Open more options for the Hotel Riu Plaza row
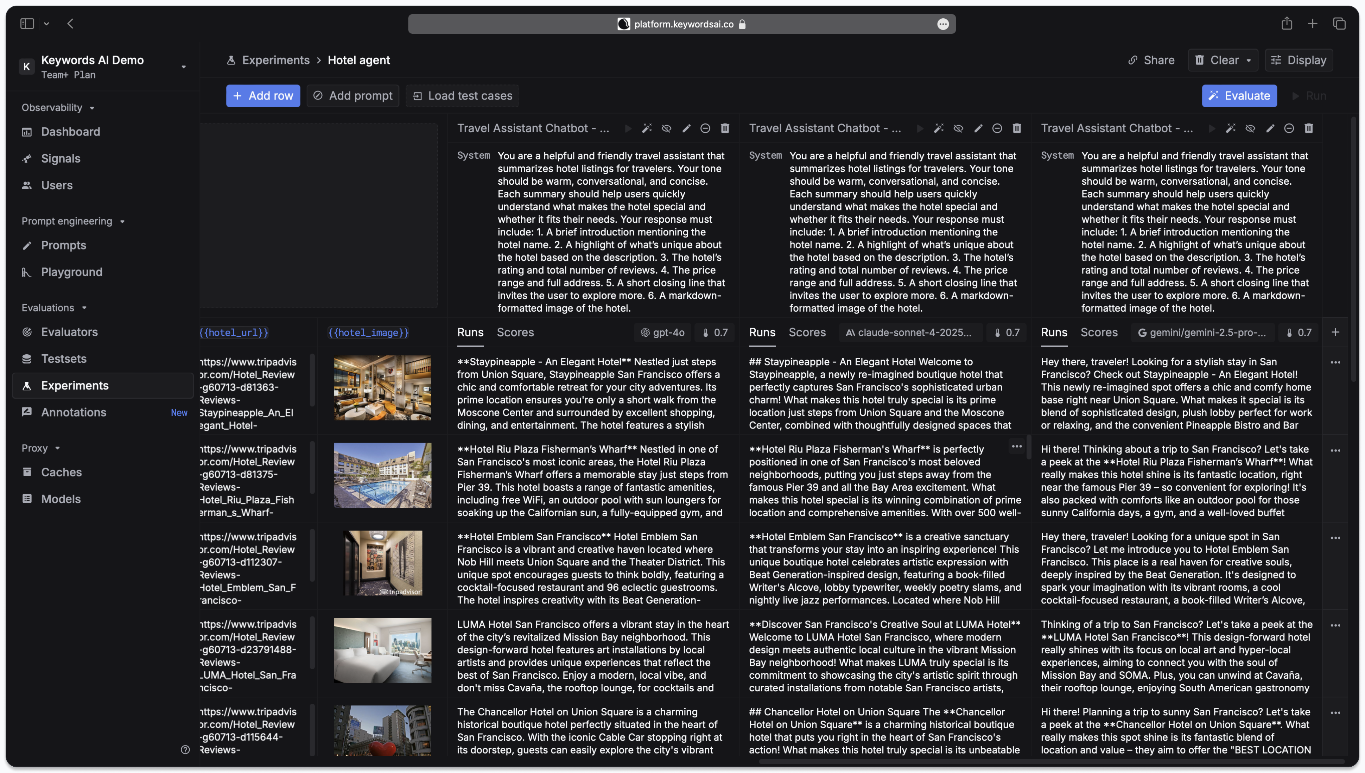Viewport: 1365px width, 773px height. click(1335, 451)
